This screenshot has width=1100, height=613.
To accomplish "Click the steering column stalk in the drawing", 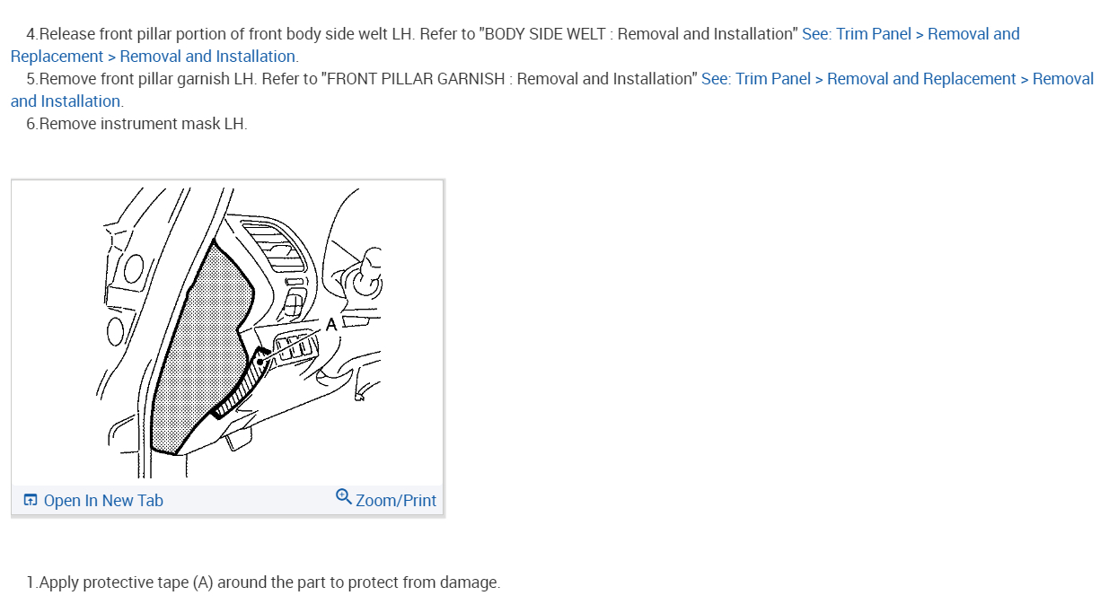I will pyautogui.click(x=365, y=279).
